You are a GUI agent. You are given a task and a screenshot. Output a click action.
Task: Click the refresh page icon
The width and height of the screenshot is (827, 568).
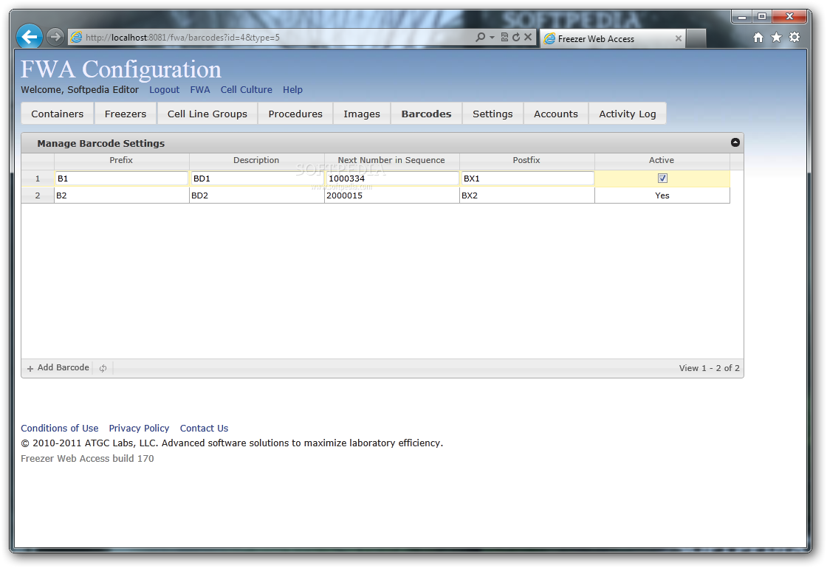[516, 37]
